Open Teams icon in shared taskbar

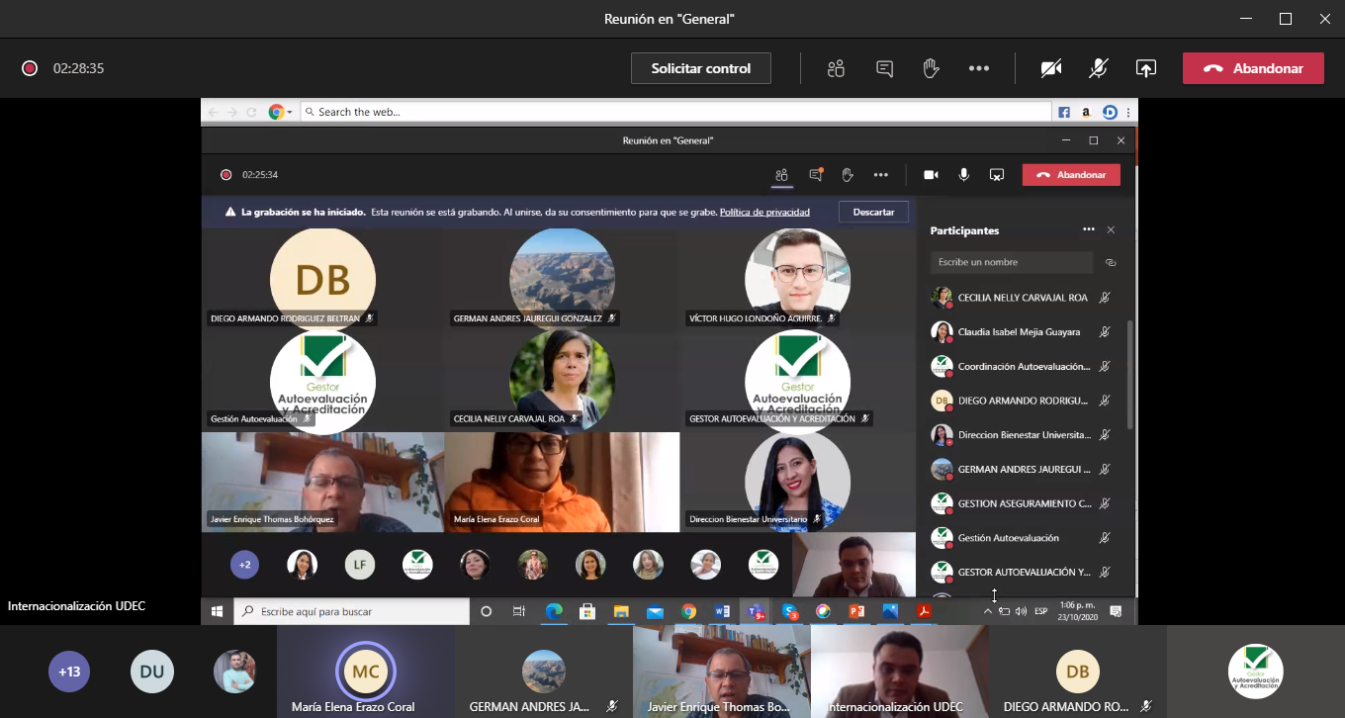(x=757, y=611)
